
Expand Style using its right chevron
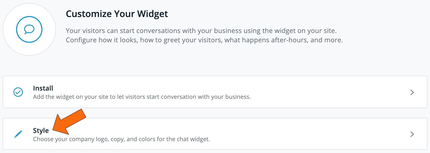point(412,134)
